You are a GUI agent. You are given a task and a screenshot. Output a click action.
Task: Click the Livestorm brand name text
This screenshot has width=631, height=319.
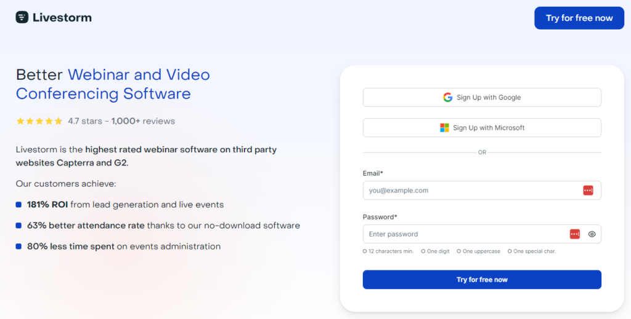(62, 18)
